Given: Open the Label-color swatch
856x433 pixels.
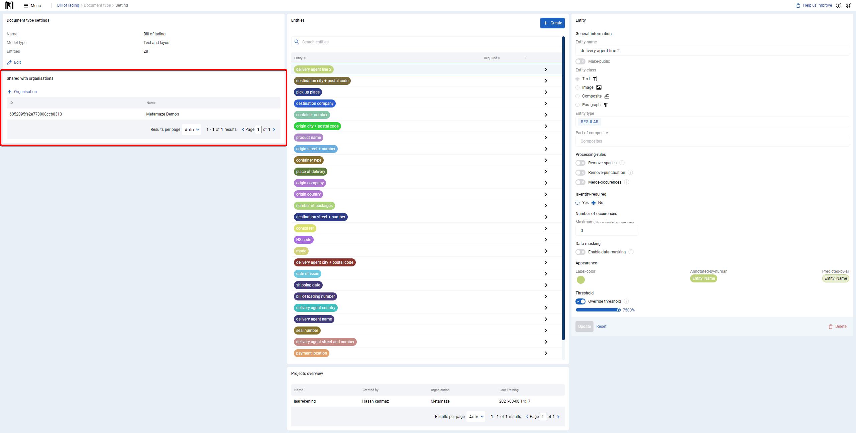Looking at the screenshot, I should (x=581, y=280).
